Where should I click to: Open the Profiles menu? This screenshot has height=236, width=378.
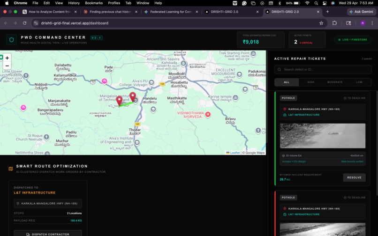tap(114, 3)
